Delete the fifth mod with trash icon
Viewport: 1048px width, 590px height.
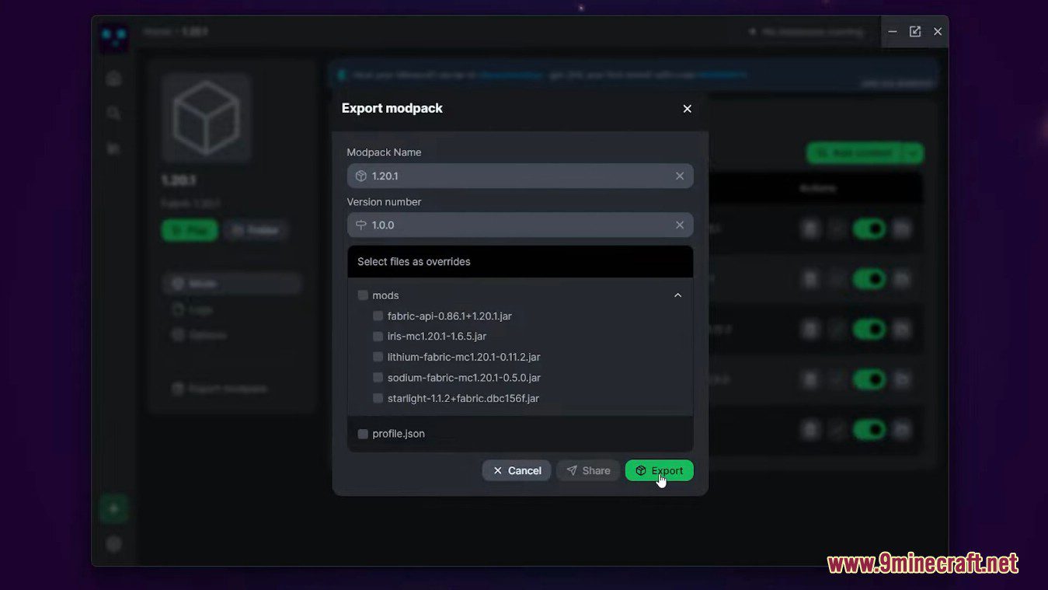(810, 429)
